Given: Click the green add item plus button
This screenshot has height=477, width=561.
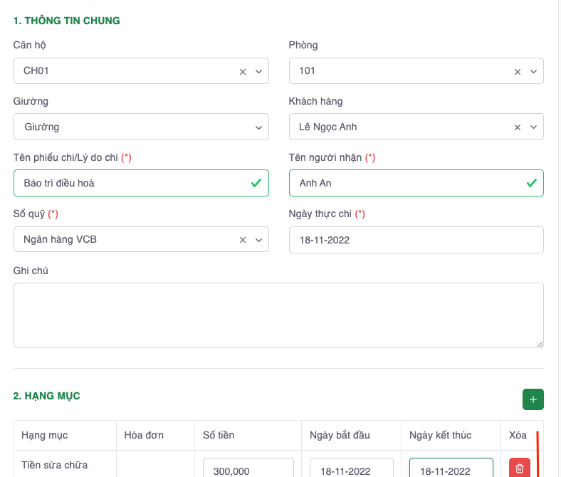Looking at the screenshot, I should (533, 399).
